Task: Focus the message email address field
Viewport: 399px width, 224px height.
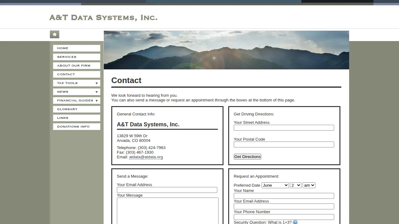Action: point(167,190)
